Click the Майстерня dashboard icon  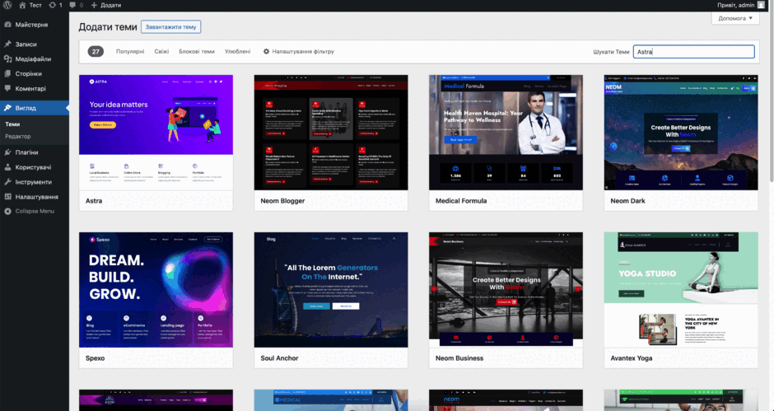click(7, 24)
